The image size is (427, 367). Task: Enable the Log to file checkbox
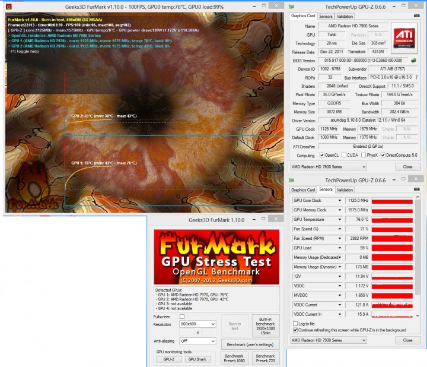295,324
